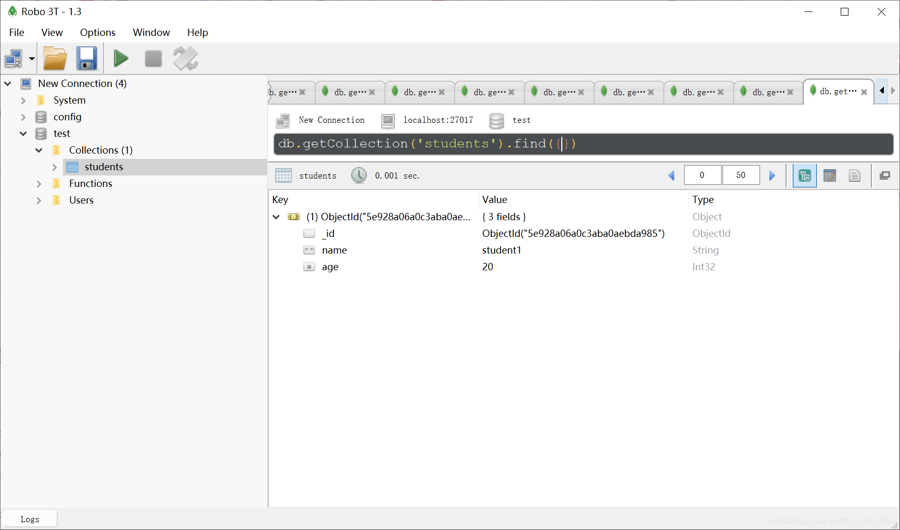The height and width of the screenshot is (530, 900).
Task: Open the Window menu
Action: click(x=151, y=32)
